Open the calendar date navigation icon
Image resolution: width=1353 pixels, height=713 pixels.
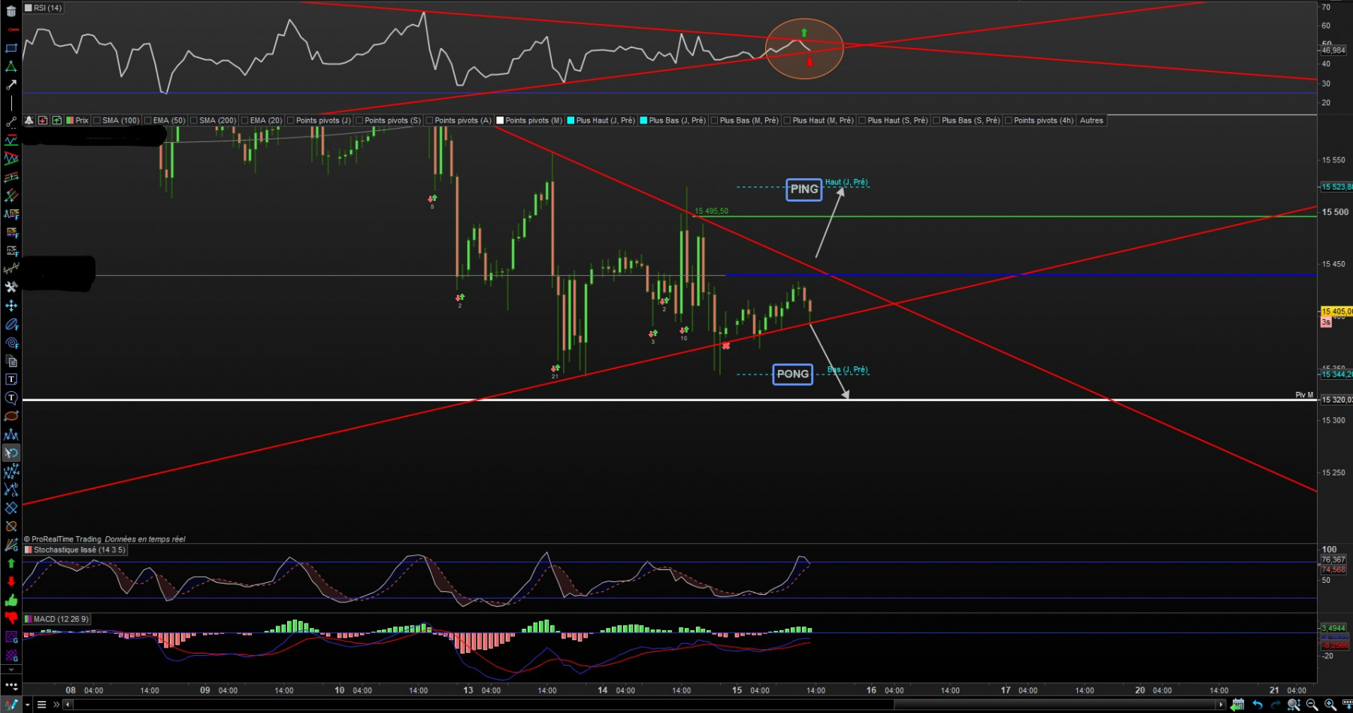tap(1237, 705)
